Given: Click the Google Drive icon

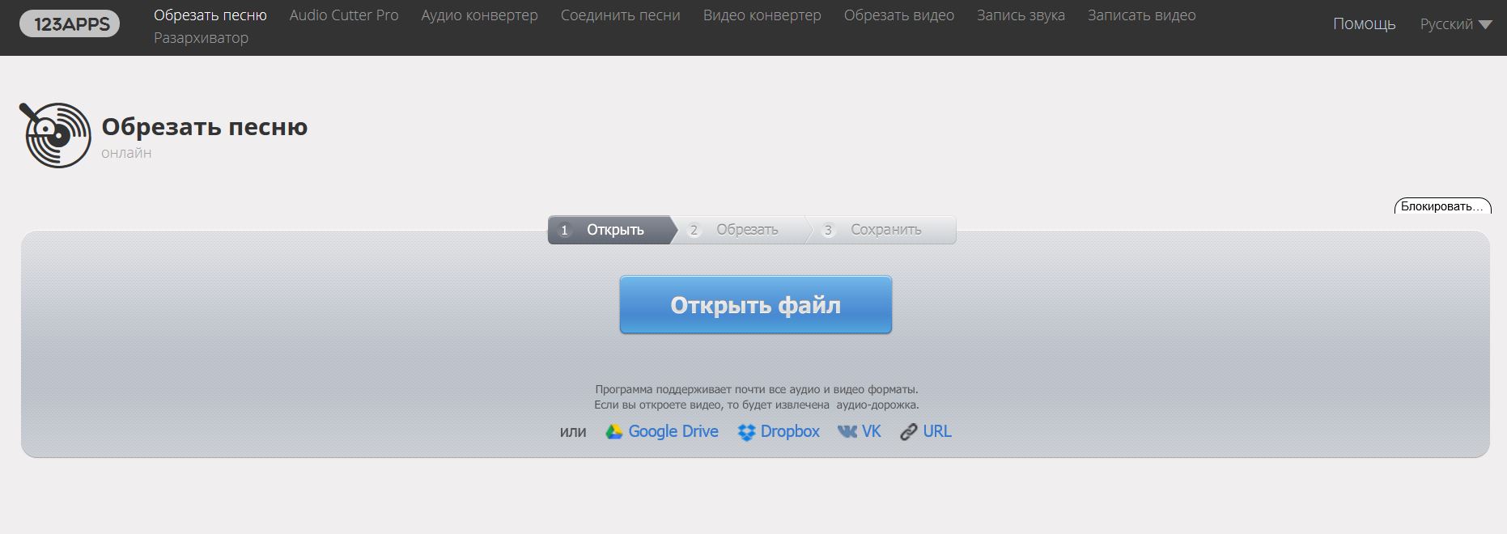Looking at the screenshot, I should [x=614, y=432].
